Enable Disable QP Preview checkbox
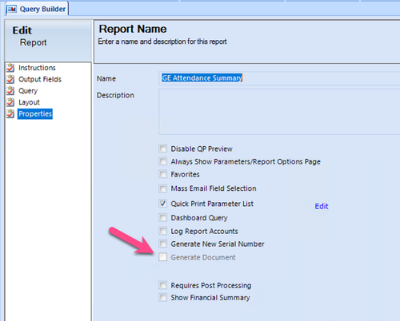400x321 pixels. (x=162, y=149)
